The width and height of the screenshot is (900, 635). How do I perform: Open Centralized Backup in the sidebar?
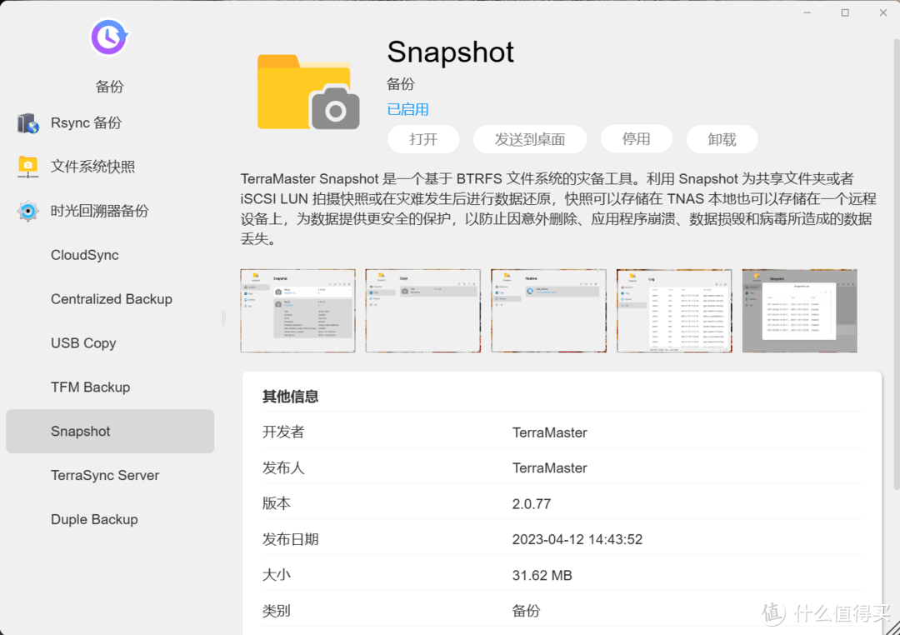[x=110, y=299]
